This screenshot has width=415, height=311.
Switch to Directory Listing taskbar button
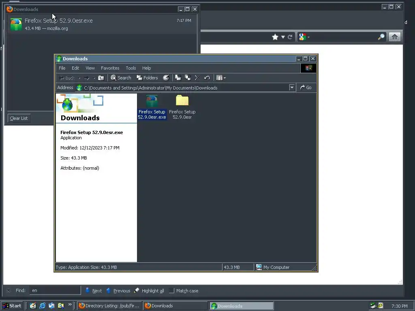click(x=109, y=306)
